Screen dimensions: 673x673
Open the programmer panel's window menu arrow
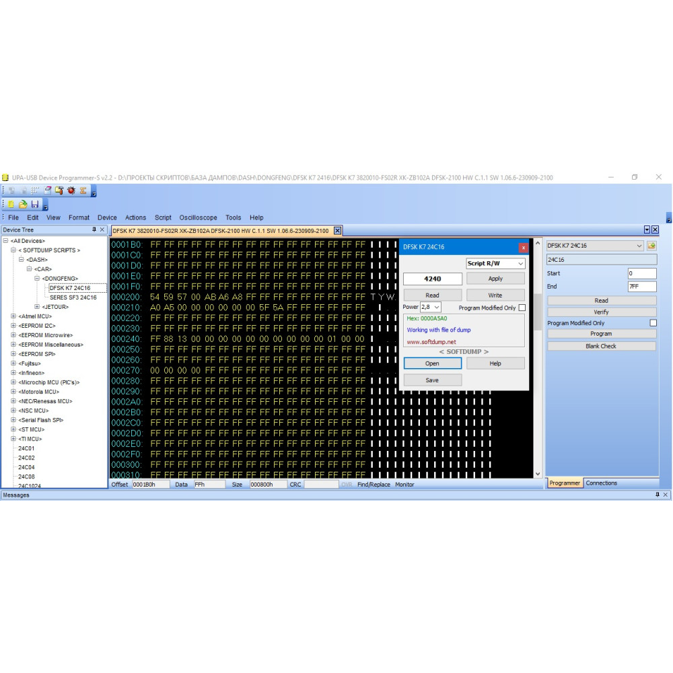pyautogui.click(x=647, y=229)
